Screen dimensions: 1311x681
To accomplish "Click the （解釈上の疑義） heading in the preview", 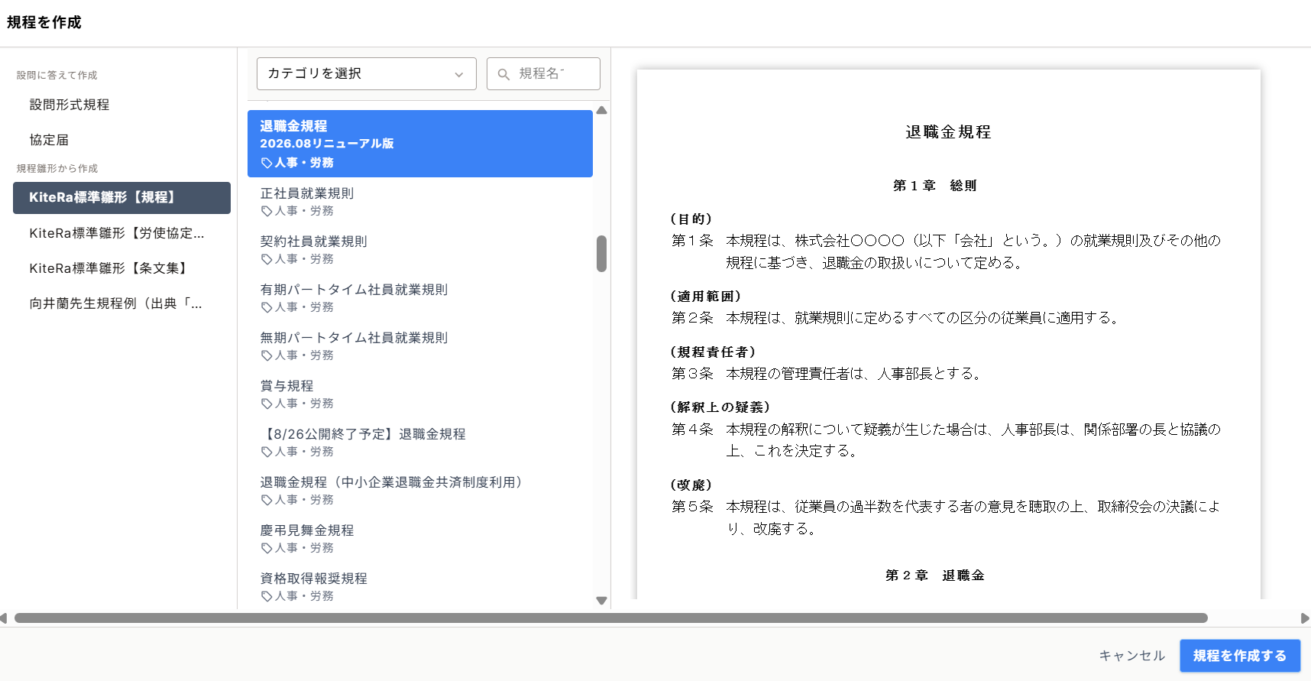I will point(720,407).
